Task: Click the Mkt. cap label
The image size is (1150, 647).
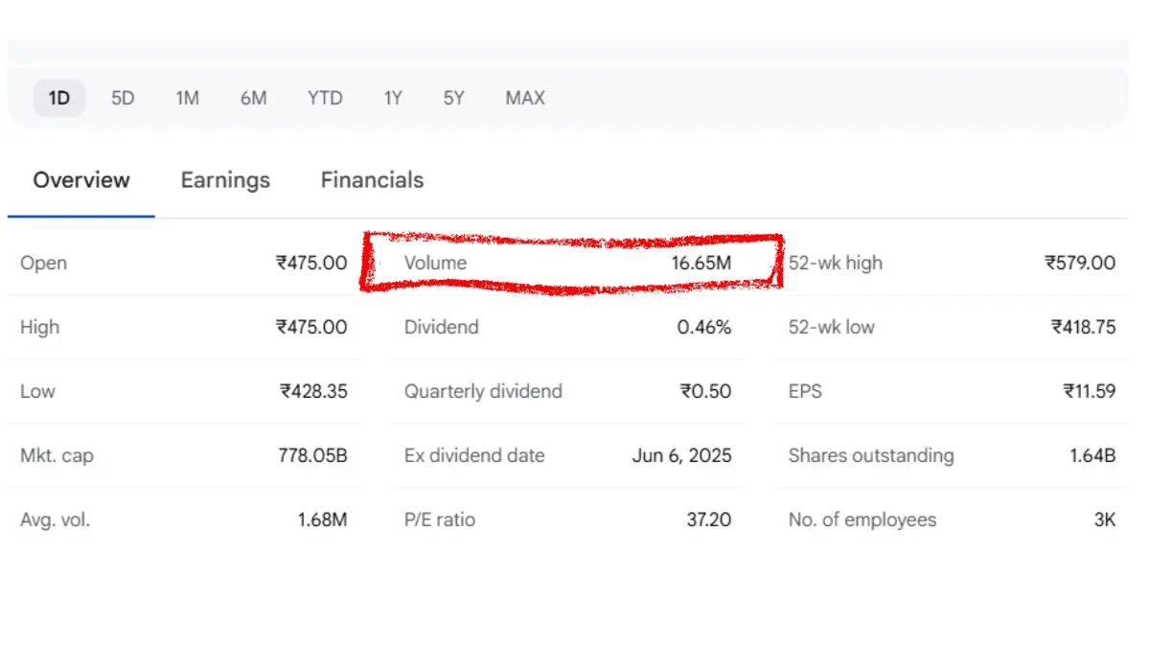Action: (57, 455)
